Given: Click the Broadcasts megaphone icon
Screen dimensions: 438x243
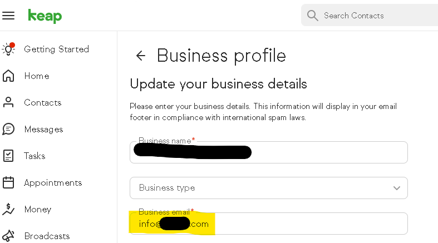Looking at the screenshot, I should [x=8, y=236].
